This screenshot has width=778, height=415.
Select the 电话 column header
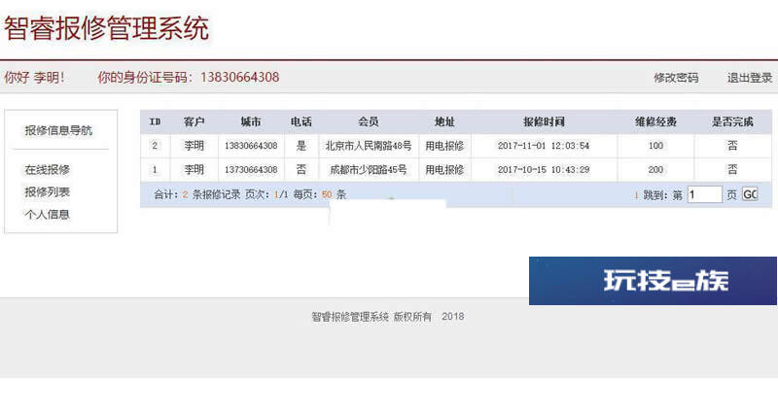pos(301,121)
